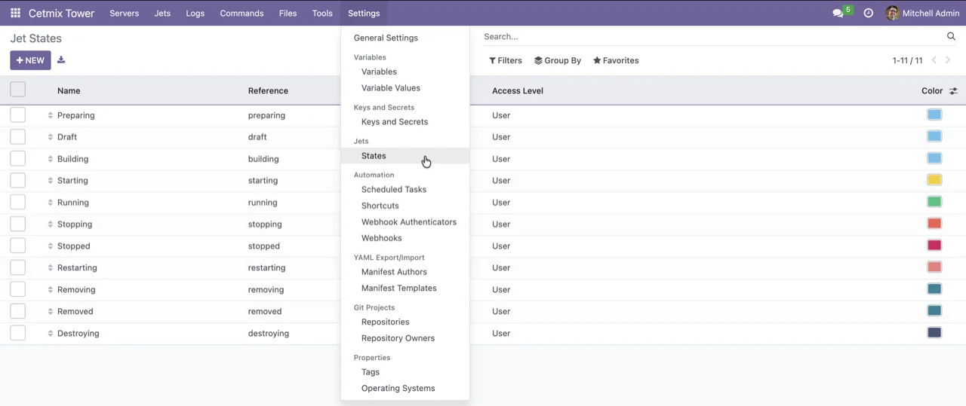Open the clock activities icon
This screenshot has height=406, width=966.
coord(869,14)
